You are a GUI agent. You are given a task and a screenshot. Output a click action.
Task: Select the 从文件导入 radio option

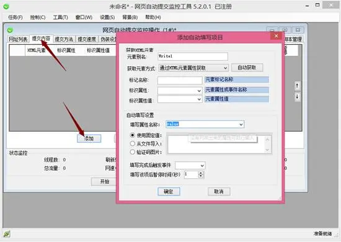(x=133, y=143)
